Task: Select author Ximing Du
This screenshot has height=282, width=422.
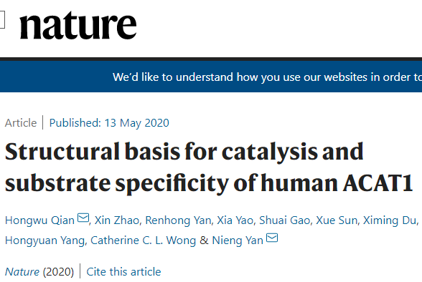Action: (x=390, y=220)
